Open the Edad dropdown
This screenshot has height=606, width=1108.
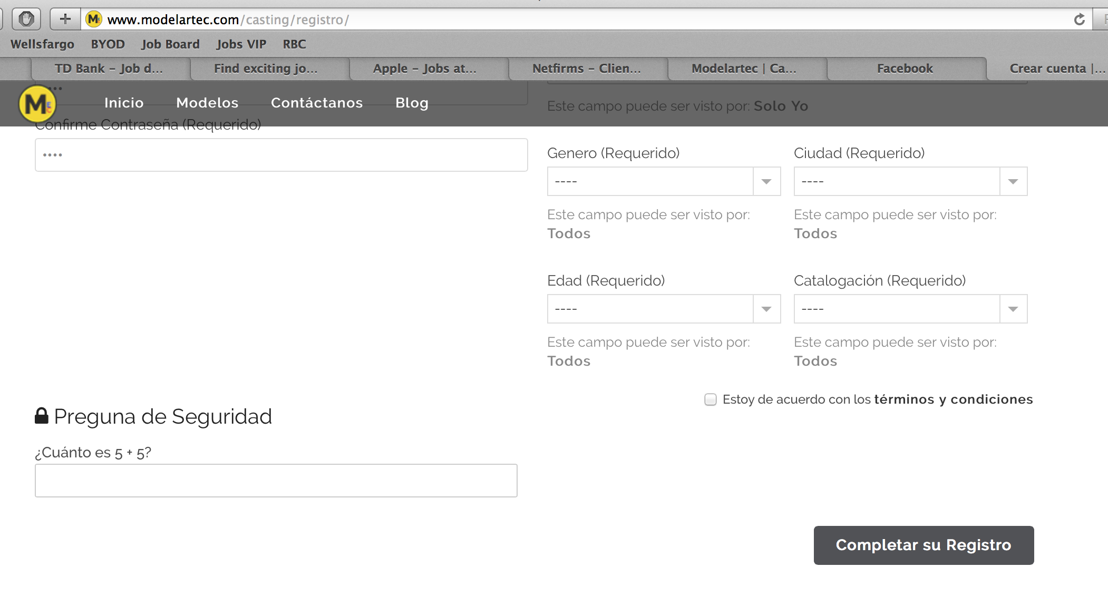[664, 309]
